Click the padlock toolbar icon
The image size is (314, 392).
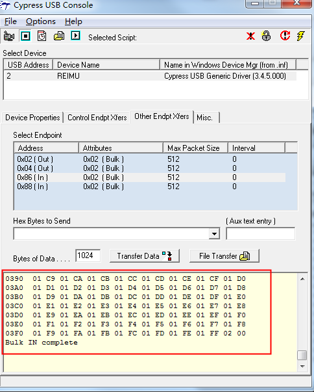266,36
